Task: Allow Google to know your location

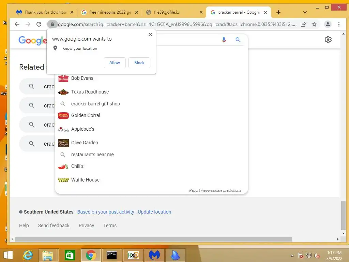Action: pyautogui.click(x=115, y=63)
